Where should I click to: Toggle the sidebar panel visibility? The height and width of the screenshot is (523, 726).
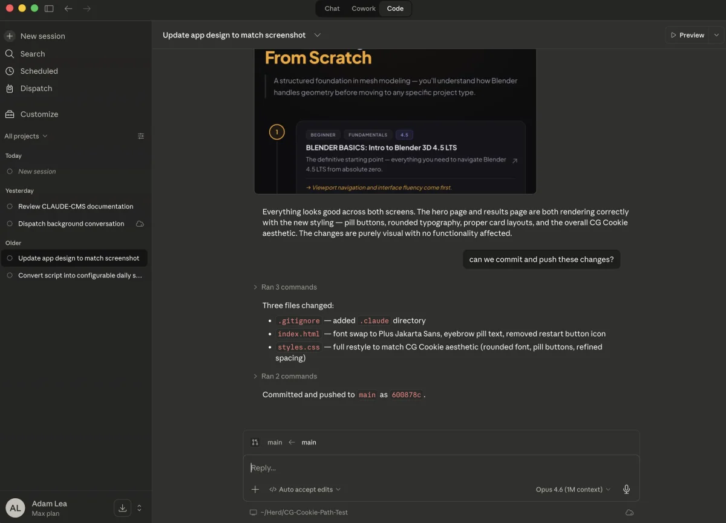tap(49, 8)
